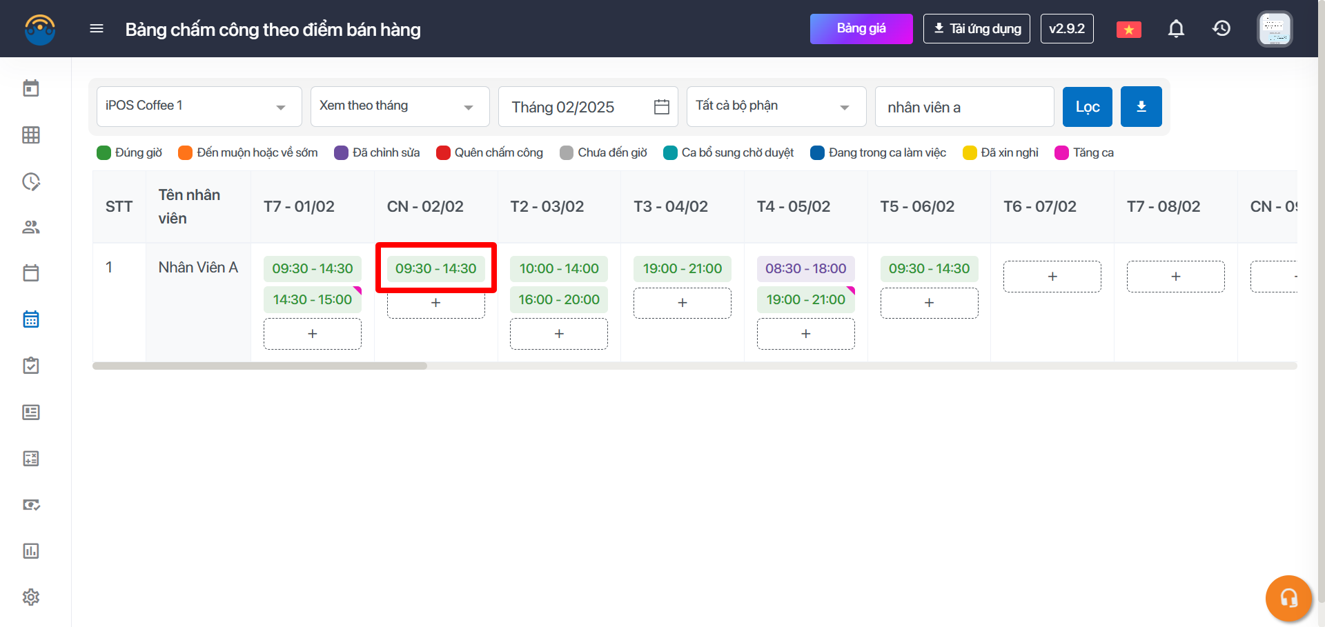Click the horizontal table scrollbar
1325x627 pixels.
coord(259,366)
